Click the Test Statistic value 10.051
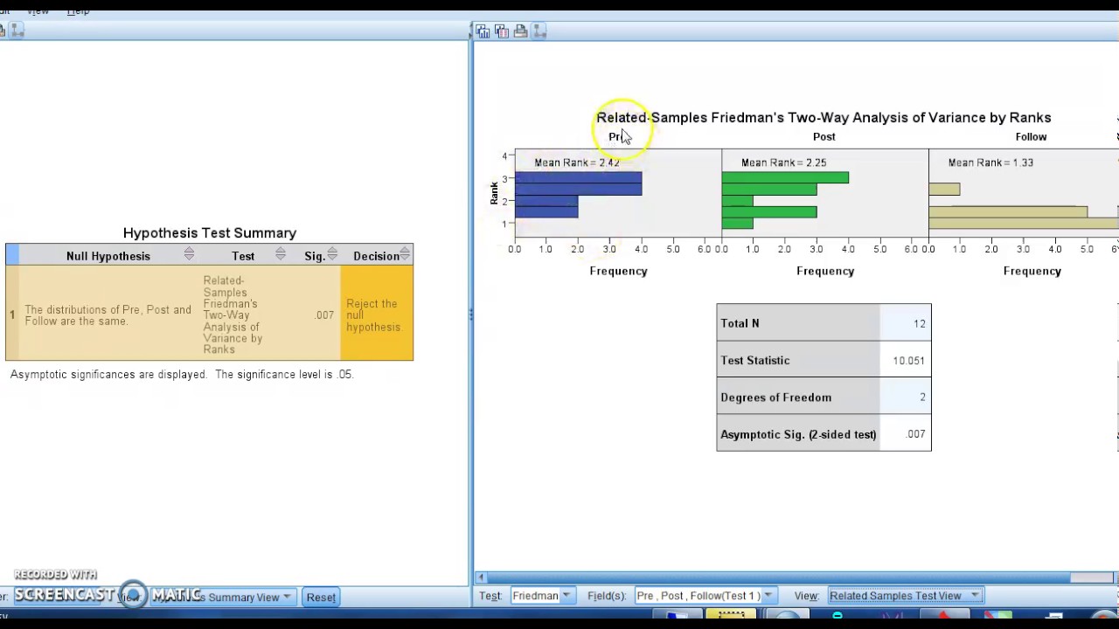The height and width of the screenshot is (629, 1119). [908, 360]
